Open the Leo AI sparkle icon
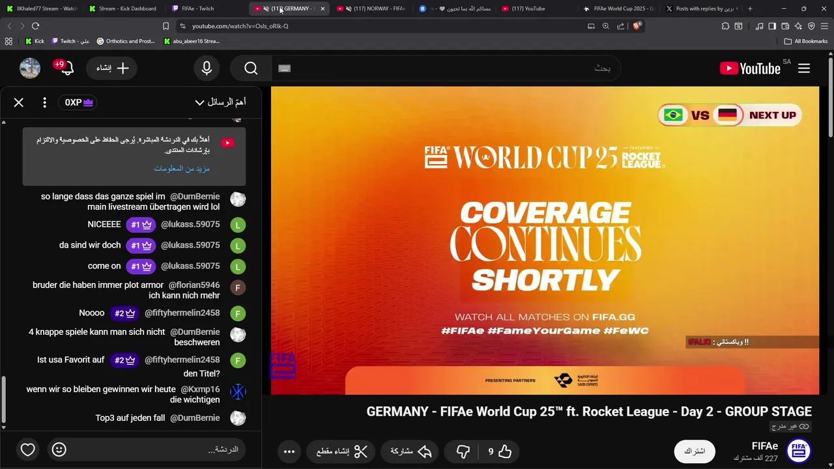Image resolution: width=834 pixels, height=469 pixels. click(798, 26)
